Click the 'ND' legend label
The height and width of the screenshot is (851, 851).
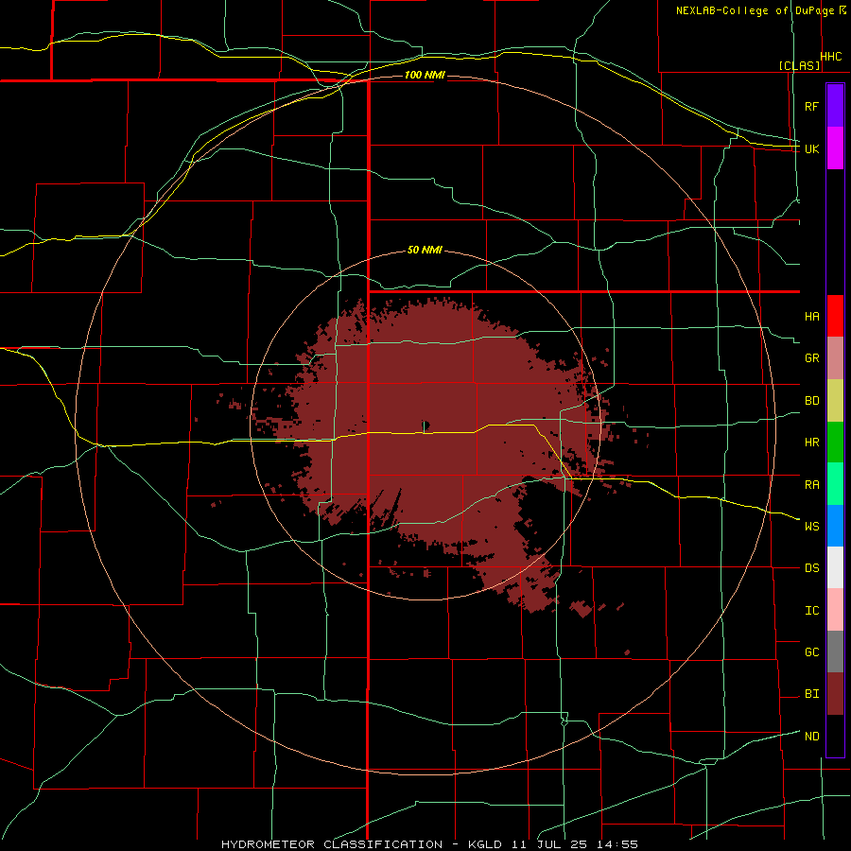[811, 737]
